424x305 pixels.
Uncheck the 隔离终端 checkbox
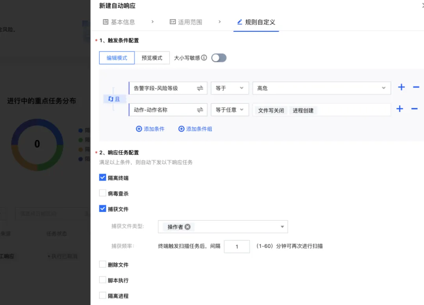[x=103, y=178]
